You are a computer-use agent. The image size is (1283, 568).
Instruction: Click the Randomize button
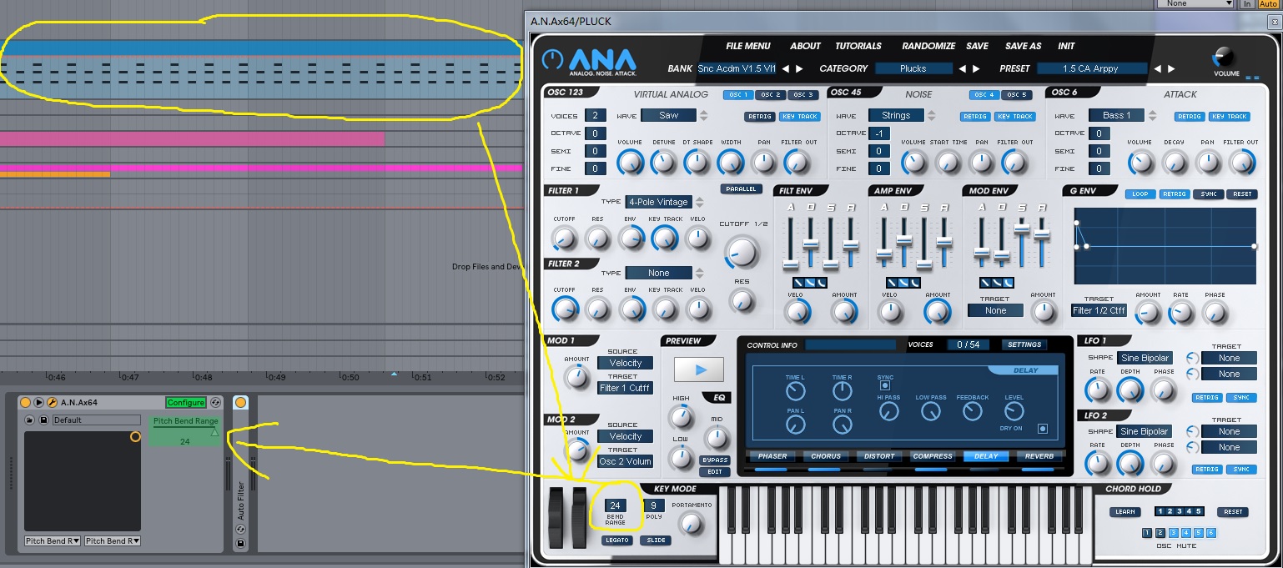pos(928,46)
